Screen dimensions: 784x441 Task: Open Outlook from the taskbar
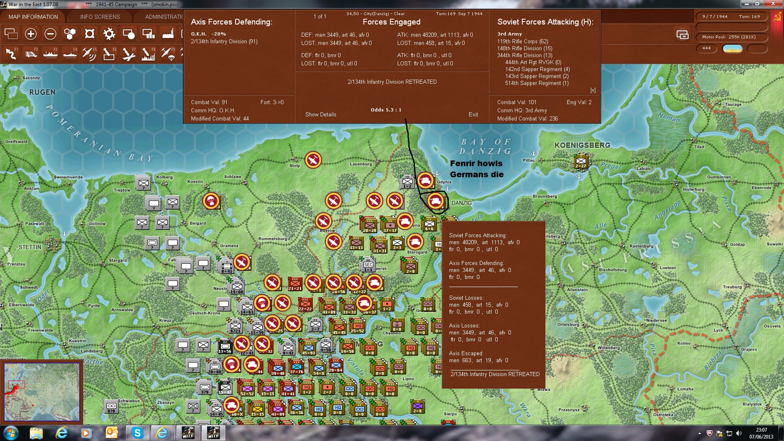111,433
